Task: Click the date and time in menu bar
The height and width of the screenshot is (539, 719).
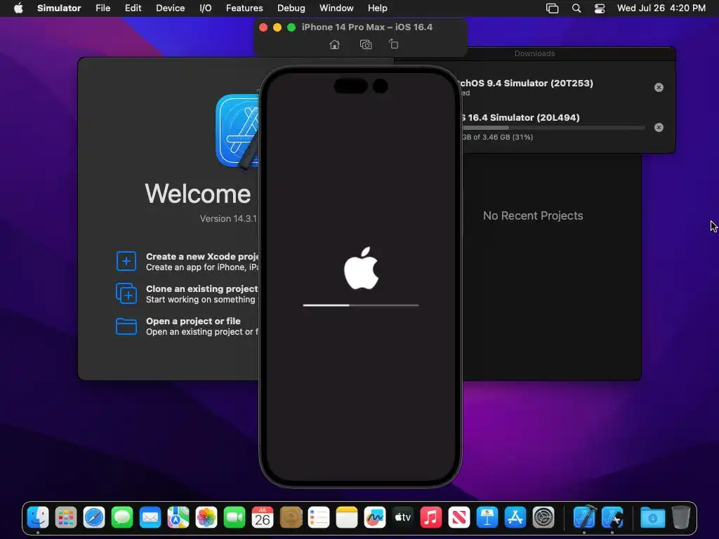Action: pyautogui.click(x=661, y=8)
